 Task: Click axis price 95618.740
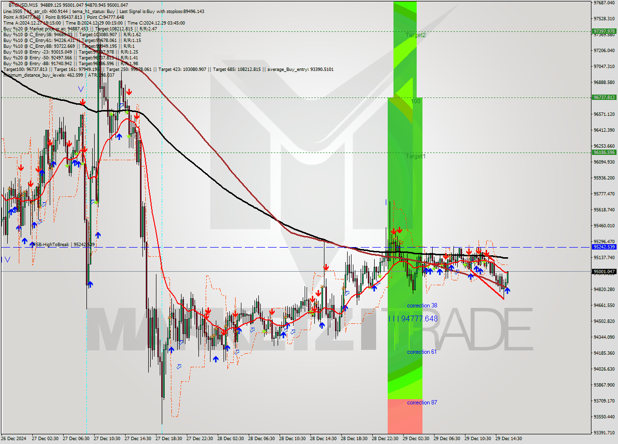coord(604,209)
